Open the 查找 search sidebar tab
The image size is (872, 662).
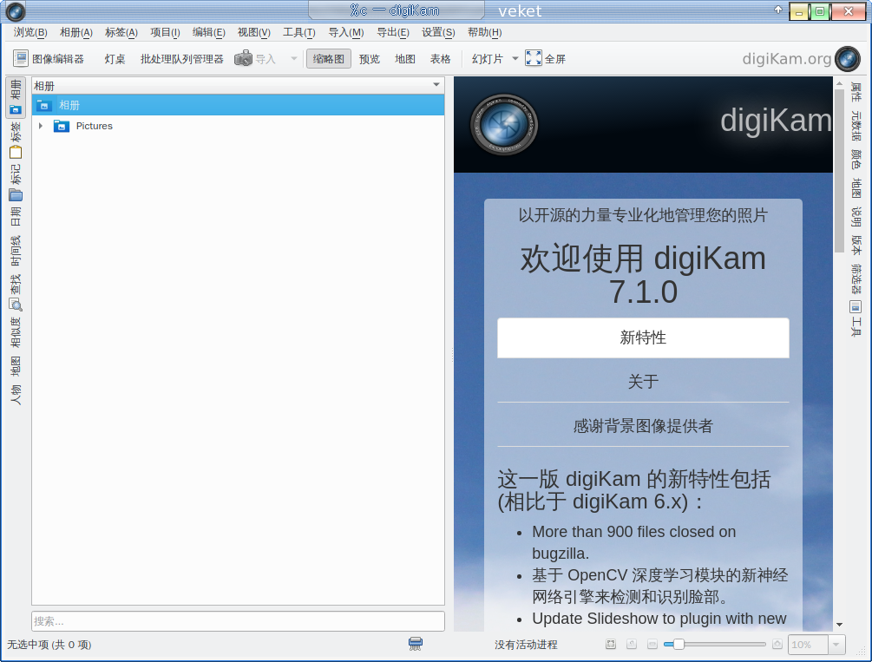16,292
